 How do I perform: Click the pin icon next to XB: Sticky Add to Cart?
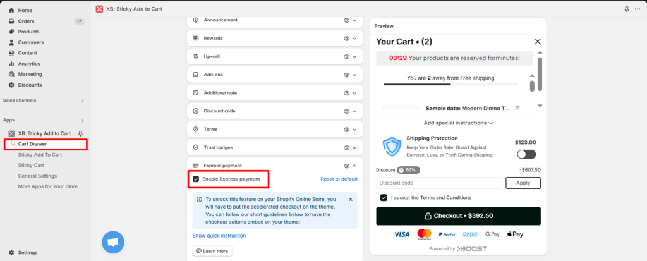pos(80,133)
